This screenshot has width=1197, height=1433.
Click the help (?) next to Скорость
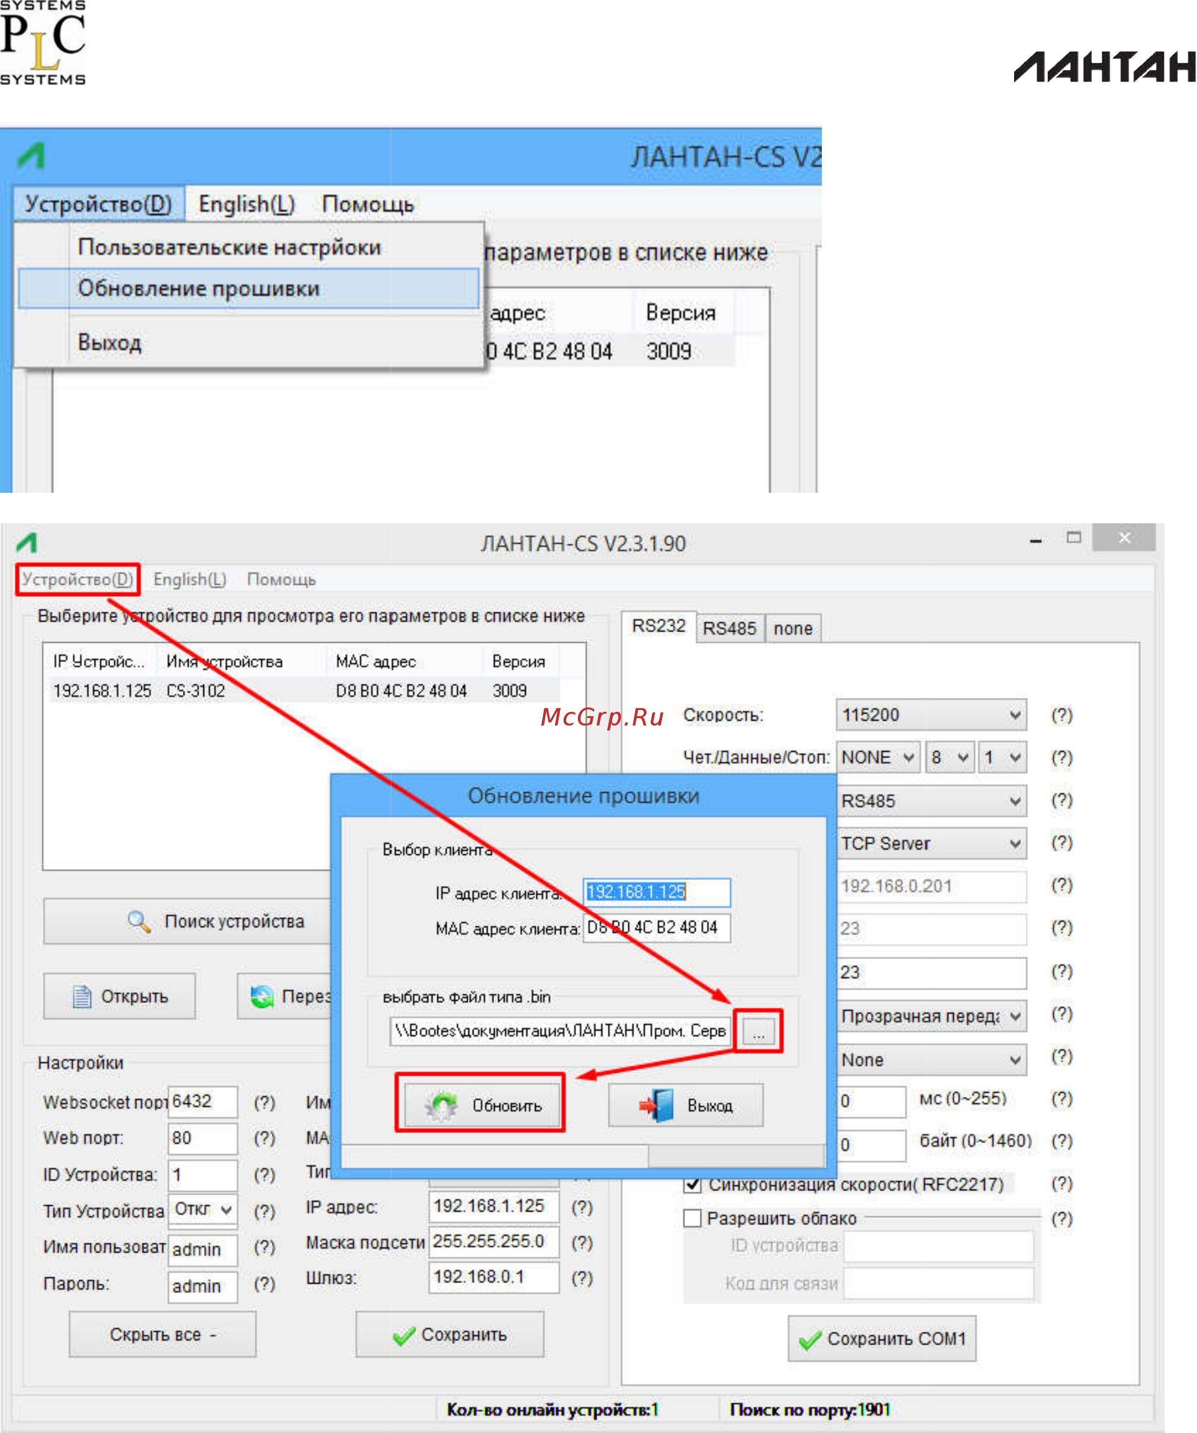click(x=1062, y=715)
